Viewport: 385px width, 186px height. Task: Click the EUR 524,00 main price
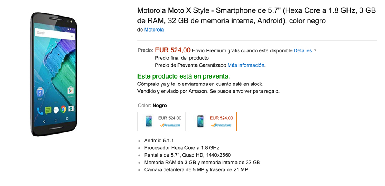coord(172,50)
